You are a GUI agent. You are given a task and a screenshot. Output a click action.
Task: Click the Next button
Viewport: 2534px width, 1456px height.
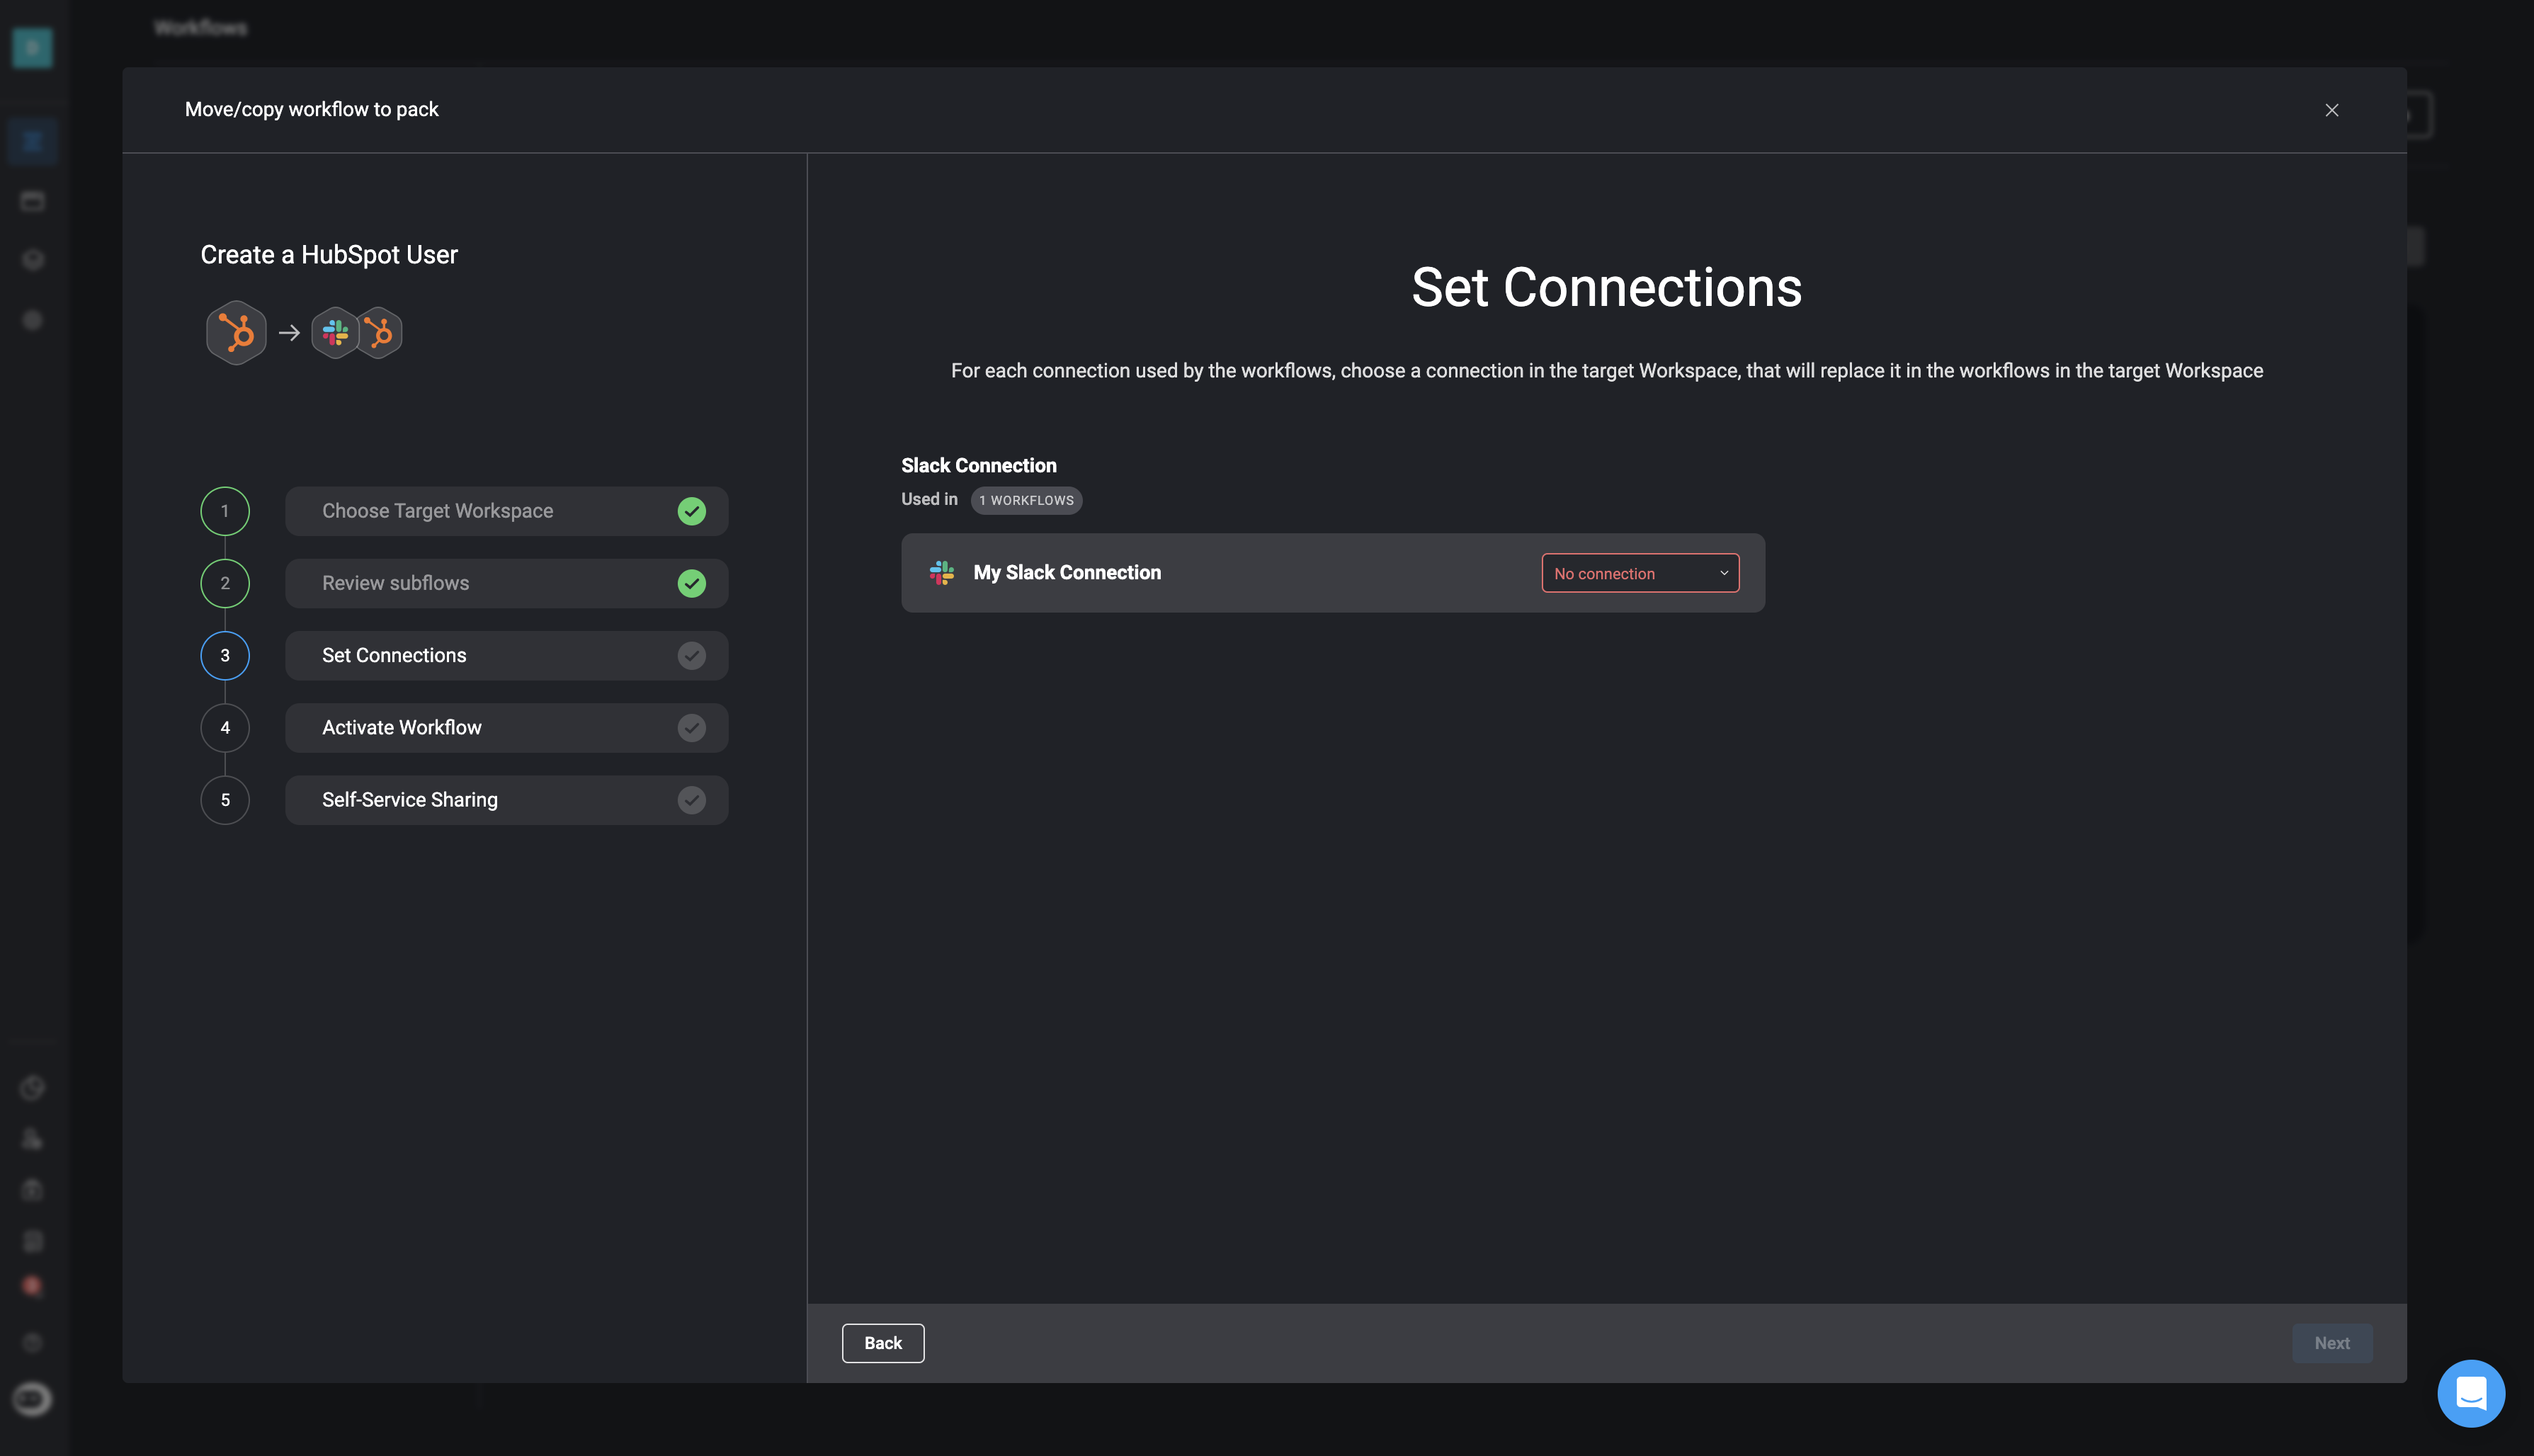pos(2332,1343)
